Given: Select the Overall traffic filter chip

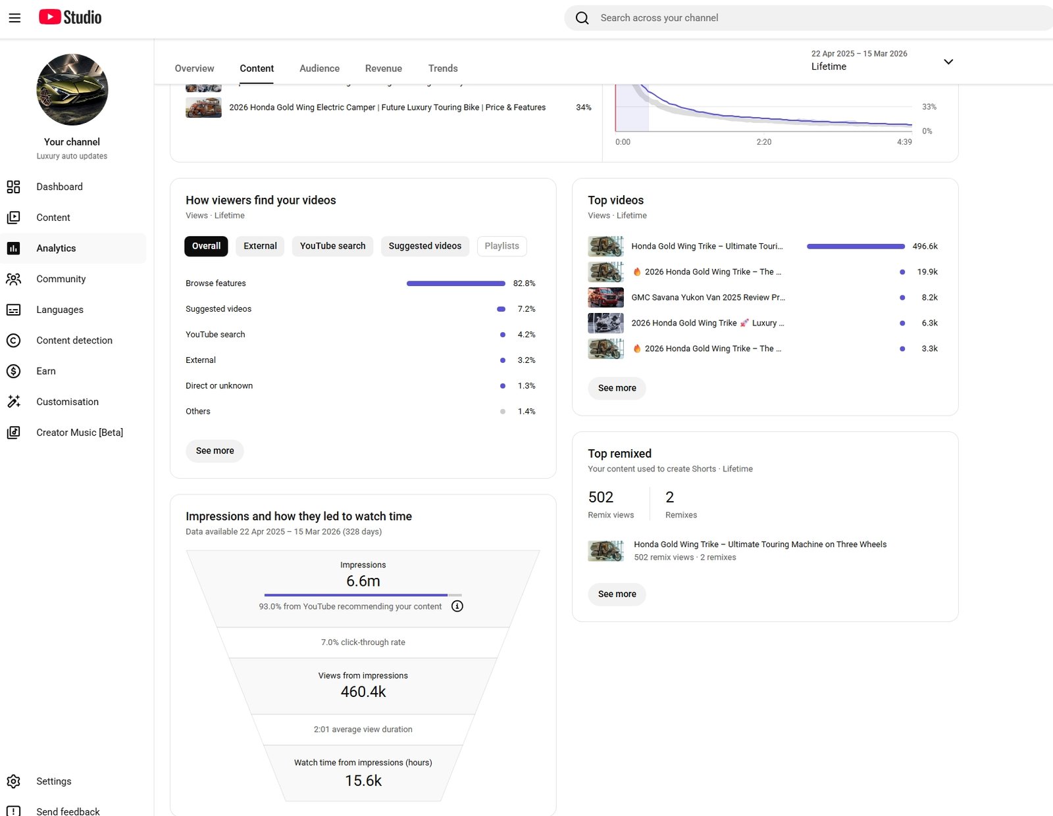Looking at the screenshot, I should point(206,246).
